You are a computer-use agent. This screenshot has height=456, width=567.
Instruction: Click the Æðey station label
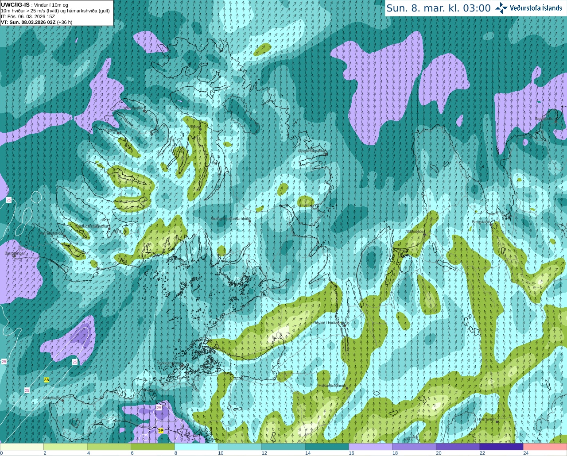[194, 127]
